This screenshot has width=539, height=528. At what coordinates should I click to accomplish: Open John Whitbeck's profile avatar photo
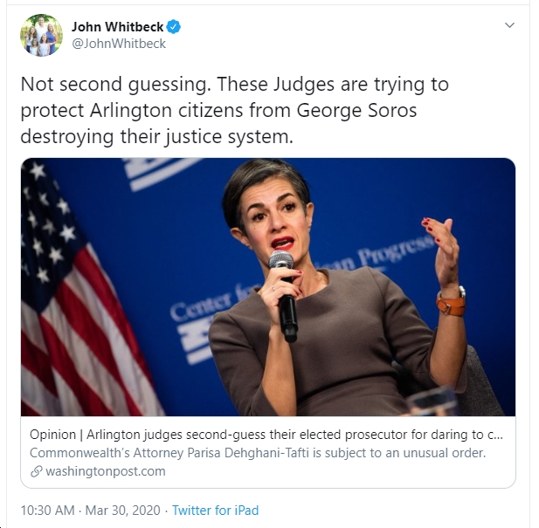coord(41,35)
